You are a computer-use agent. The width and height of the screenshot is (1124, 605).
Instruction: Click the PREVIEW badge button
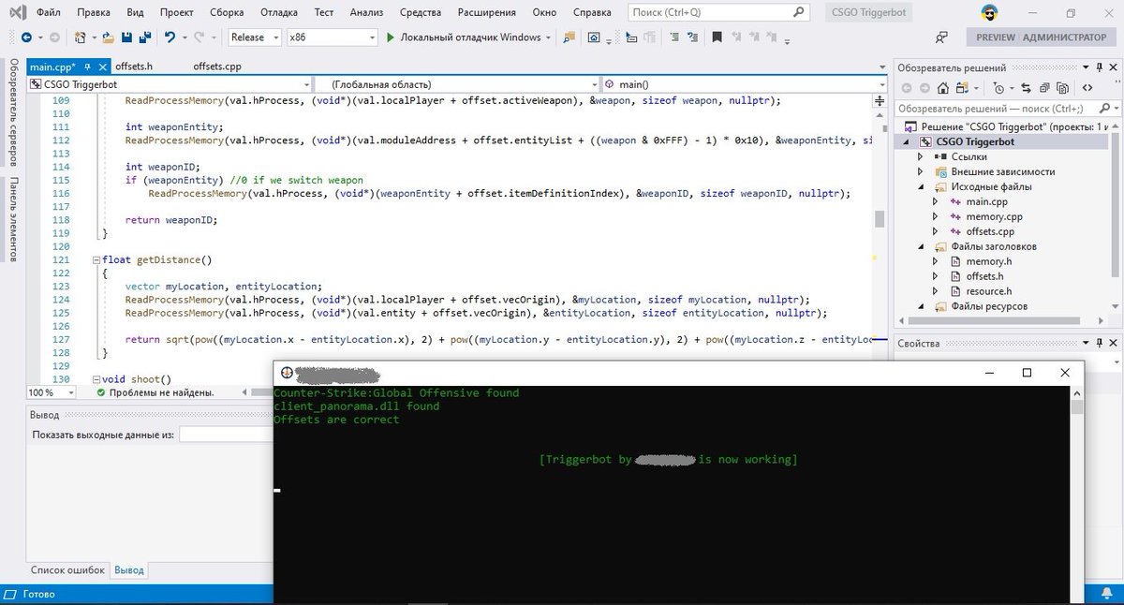click(995, 37)
